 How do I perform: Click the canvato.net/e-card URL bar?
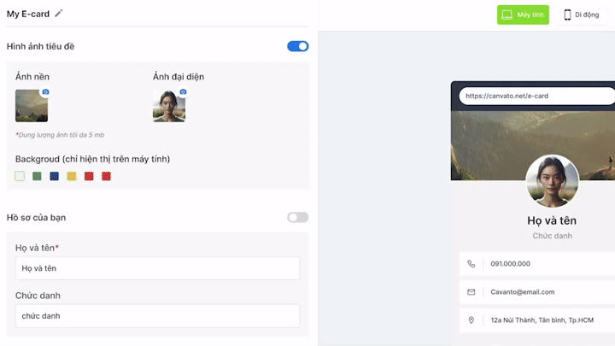click(x=536, y=96)
